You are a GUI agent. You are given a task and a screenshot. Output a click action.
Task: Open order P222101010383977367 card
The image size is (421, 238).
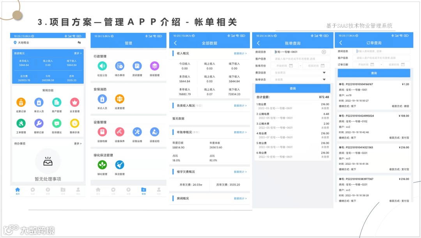point(374,189)
